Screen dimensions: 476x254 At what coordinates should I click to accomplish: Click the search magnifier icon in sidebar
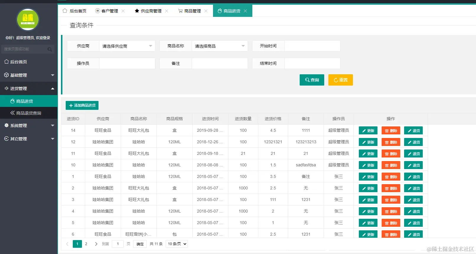[x=50, y=49]
